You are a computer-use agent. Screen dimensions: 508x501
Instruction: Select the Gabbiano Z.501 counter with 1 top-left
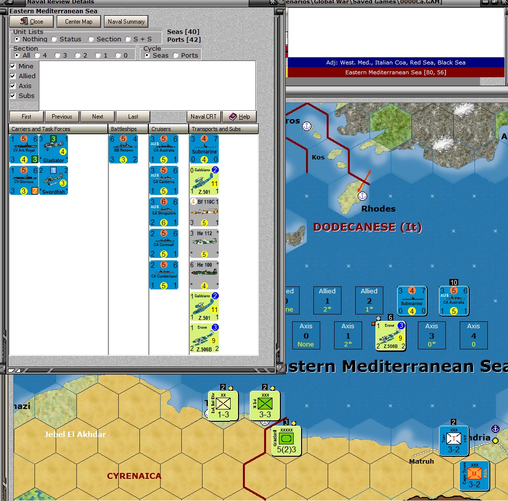pyautogui.click(x=204, y=306)
